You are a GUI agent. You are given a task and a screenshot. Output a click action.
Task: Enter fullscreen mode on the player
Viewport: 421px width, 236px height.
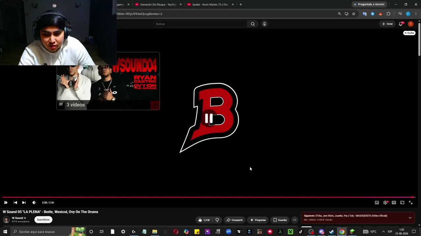(410, 203)
